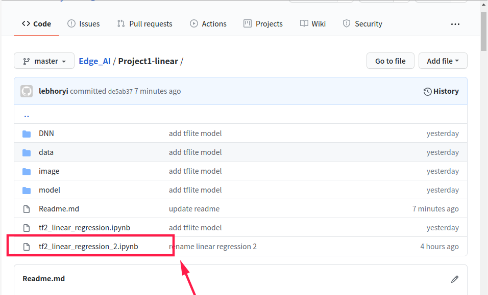This screenshot has height=295, width=488.
Task: Open the data folder
Action: [46, 152]
